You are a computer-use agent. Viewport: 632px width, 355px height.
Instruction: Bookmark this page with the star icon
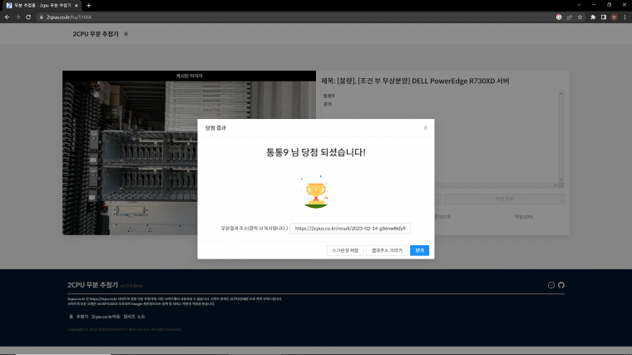[x=580, y=17]
